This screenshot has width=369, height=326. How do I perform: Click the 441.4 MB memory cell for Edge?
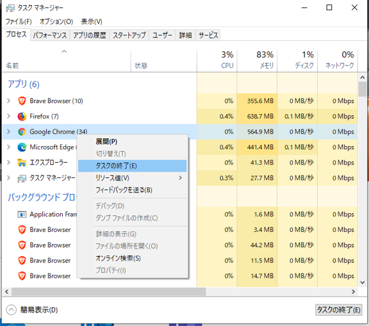258,147
